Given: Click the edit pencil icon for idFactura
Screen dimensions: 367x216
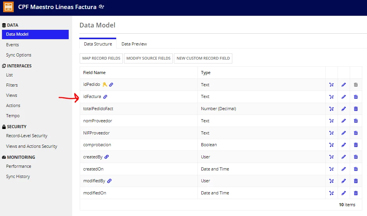Looking at the screenshot, I should tap(343, 97).
